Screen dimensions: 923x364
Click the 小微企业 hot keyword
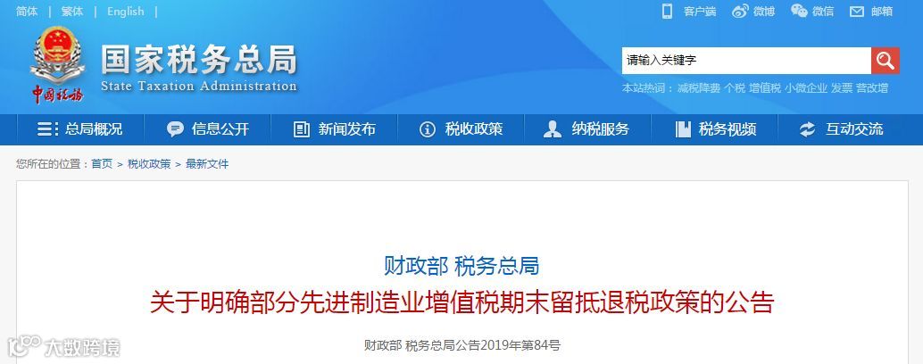[806, 88]
